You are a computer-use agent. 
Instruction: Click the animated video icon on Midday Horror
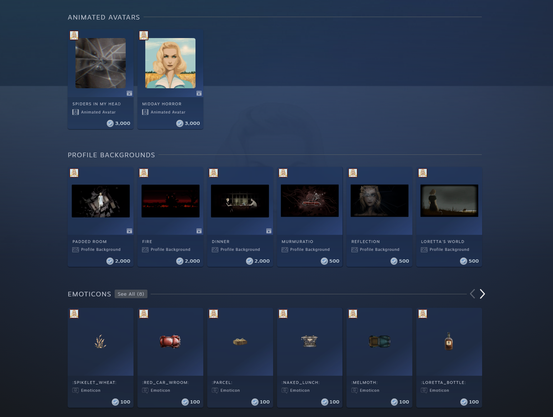point(199,93)
